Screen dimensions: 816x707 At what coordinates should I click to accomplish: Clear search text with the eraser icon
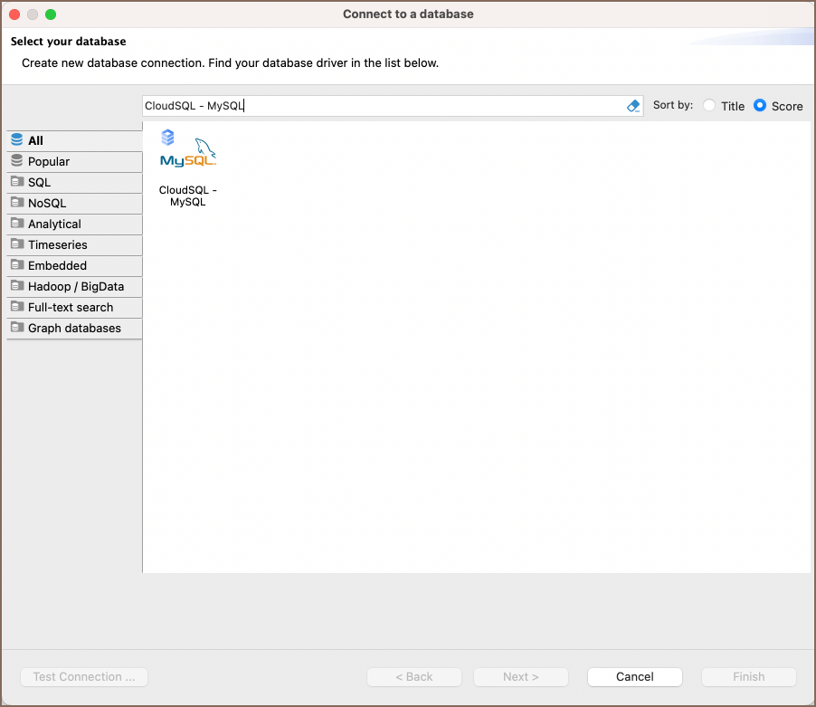pyautogui.click(x=633, y=106)
